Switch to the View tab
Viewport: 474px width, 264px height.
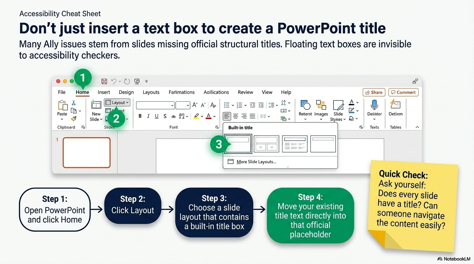(267, 92)
